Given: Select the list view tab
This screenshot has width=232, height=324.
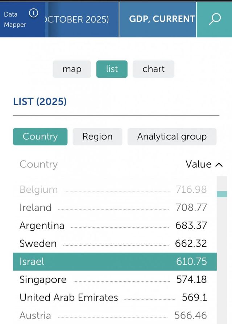Looking at the screenshot, I should click(x=112, y=69).
